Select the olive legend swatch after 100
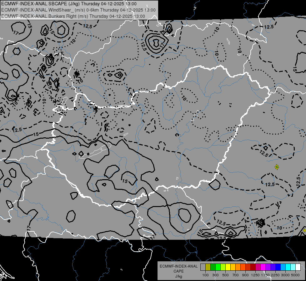Image resolution: width=306 pixels, height=281 pixels. pyautogui.click(x=208, y=267)
